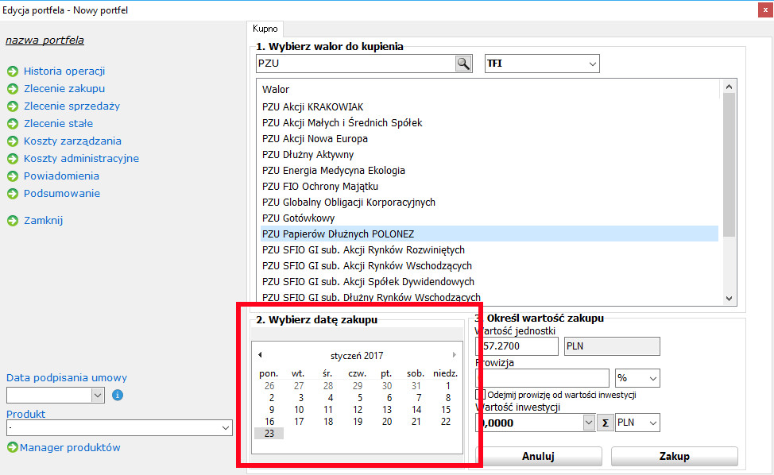
Task: Go to previous month in calendar
Action: [260, 355]
